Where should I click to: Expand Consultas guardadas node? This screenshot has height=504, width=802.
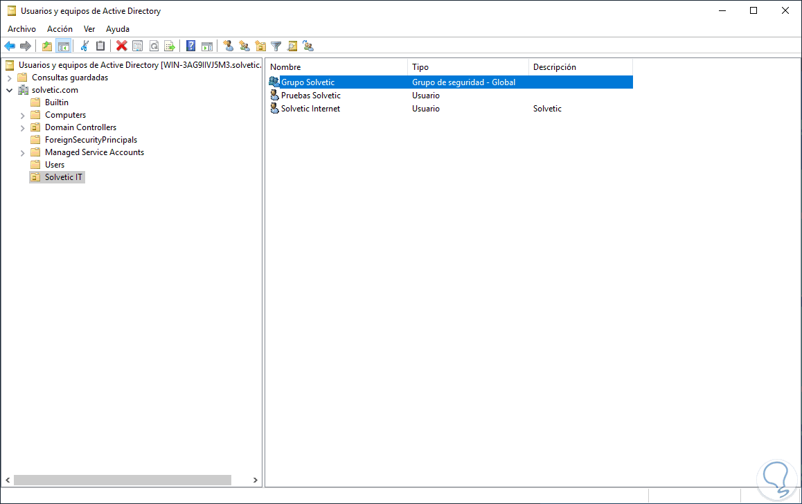pos(9,78)
